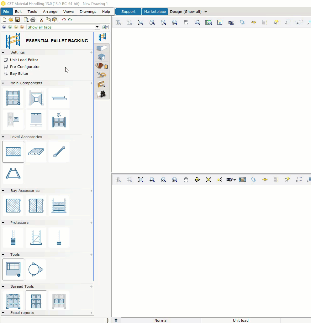Select the arrow shape tool under Tools
The width and height of the screenshot is (311, 323).
(x=36, y=269)
